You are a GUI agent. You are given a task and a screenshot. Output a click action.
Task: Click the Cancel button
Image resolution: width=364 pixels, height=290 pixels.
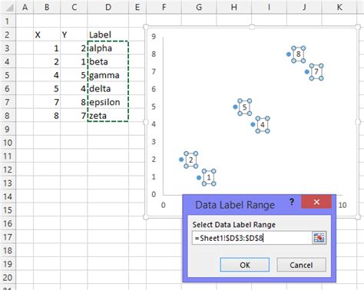301,265
